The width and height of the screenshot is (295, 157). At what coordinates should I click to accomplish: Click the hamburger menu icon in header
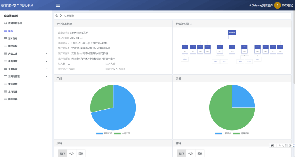[x=58, y=5]
